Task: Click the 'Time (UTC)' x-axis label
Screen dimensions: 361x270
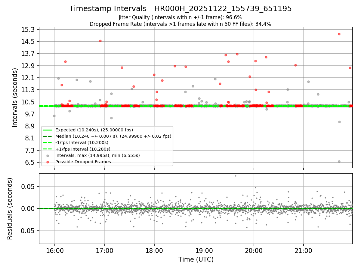Action: (x=196, y=259)
